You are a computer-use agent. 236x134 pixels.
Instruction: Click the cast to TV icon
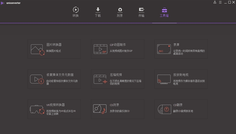164,79
